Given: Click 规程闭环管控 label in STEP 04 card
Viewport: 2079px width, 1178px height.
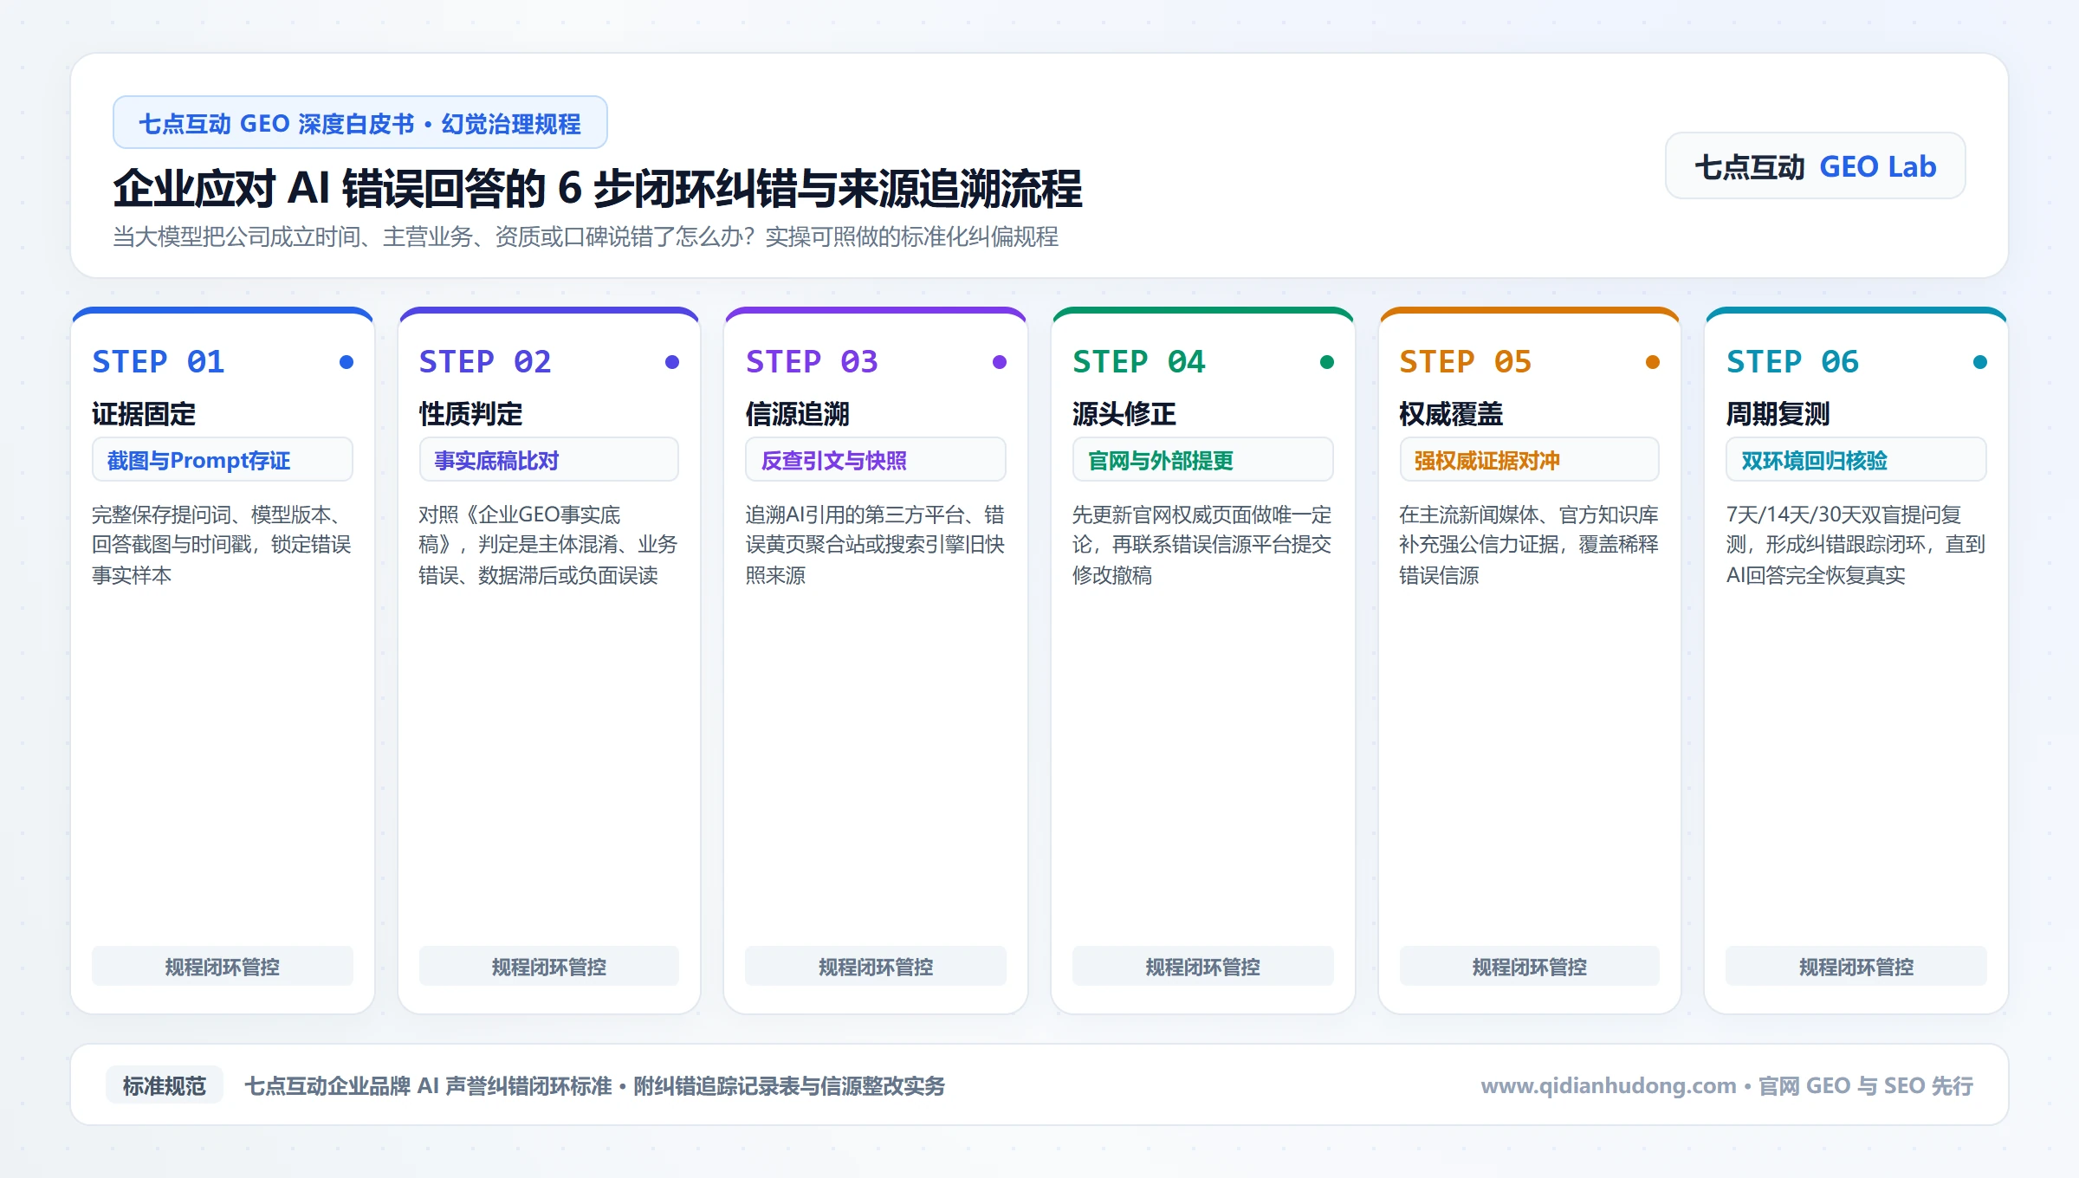Looking at the screenshot, I should pyautogui.click(x=1203, y=967).
